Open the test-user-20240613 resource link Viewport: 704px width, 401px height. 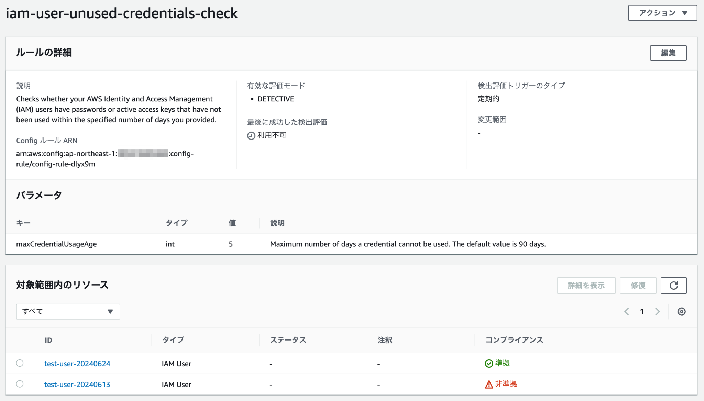pyautogui.click(x=77, y=384)
